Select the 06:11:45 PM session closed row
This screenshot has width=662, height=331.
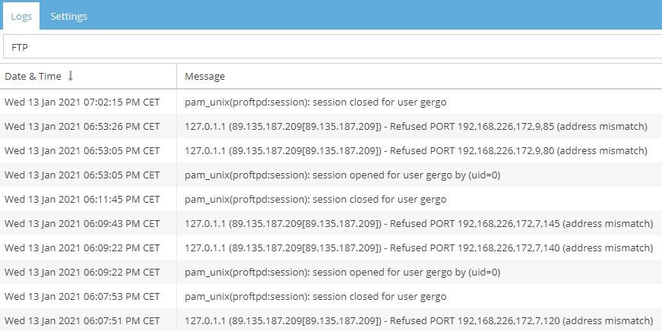[315, 199]
